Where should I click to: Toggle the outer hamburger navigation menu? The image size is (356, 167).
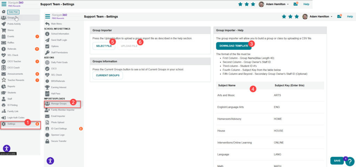pos(4,4)
